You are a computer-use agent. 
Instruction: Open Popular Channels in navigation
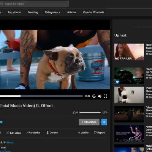click(x=93, y=12)
